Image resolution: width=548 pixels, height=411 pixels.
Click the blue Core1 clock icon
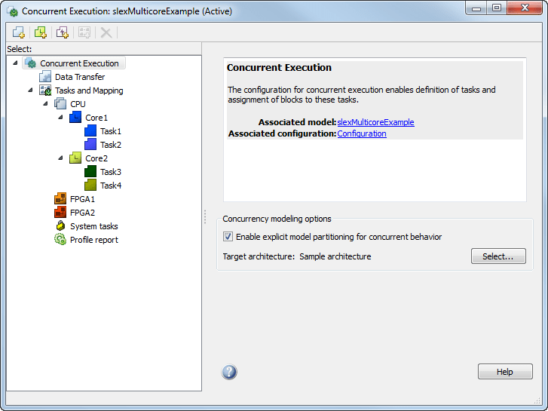[75, 117]
